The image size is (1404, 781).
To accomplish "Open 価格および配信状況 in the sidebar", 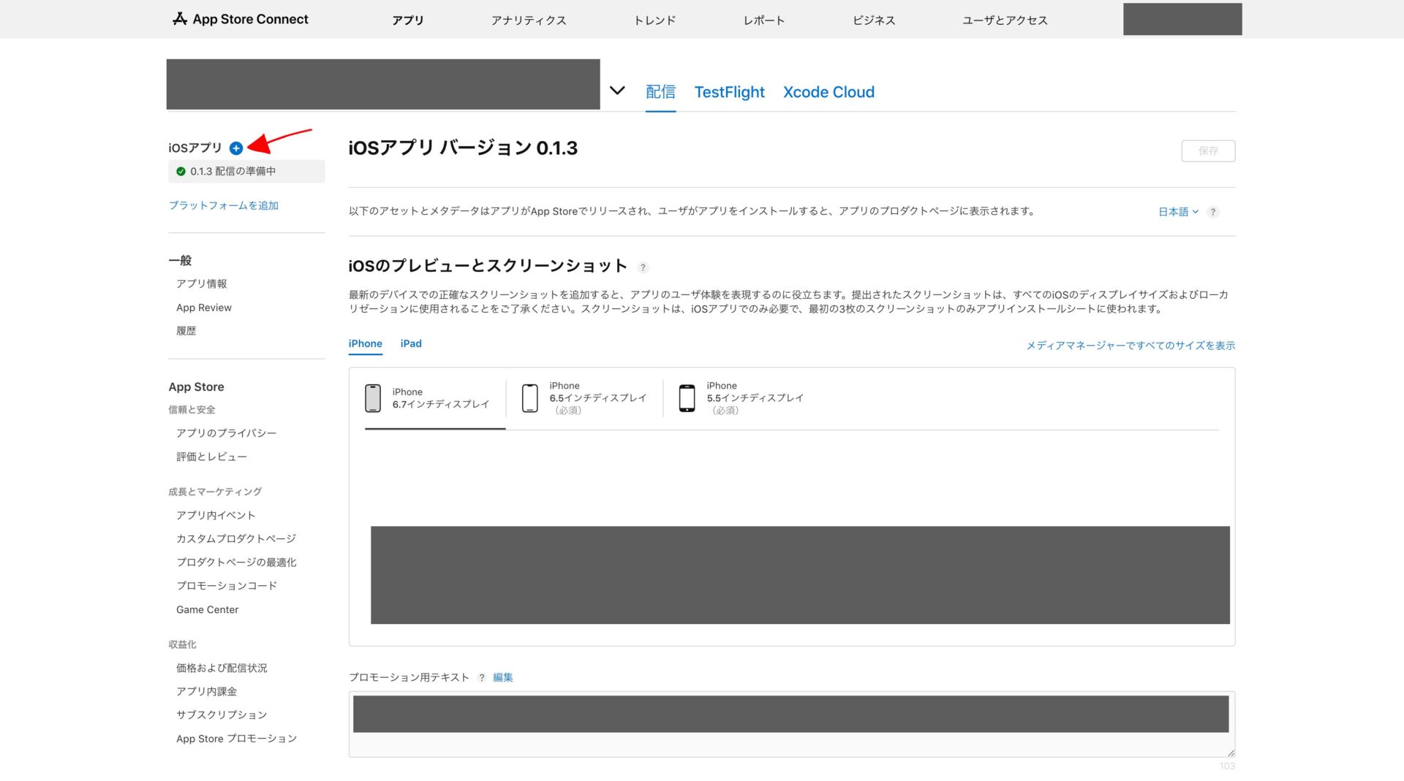I will pos(222,668).
